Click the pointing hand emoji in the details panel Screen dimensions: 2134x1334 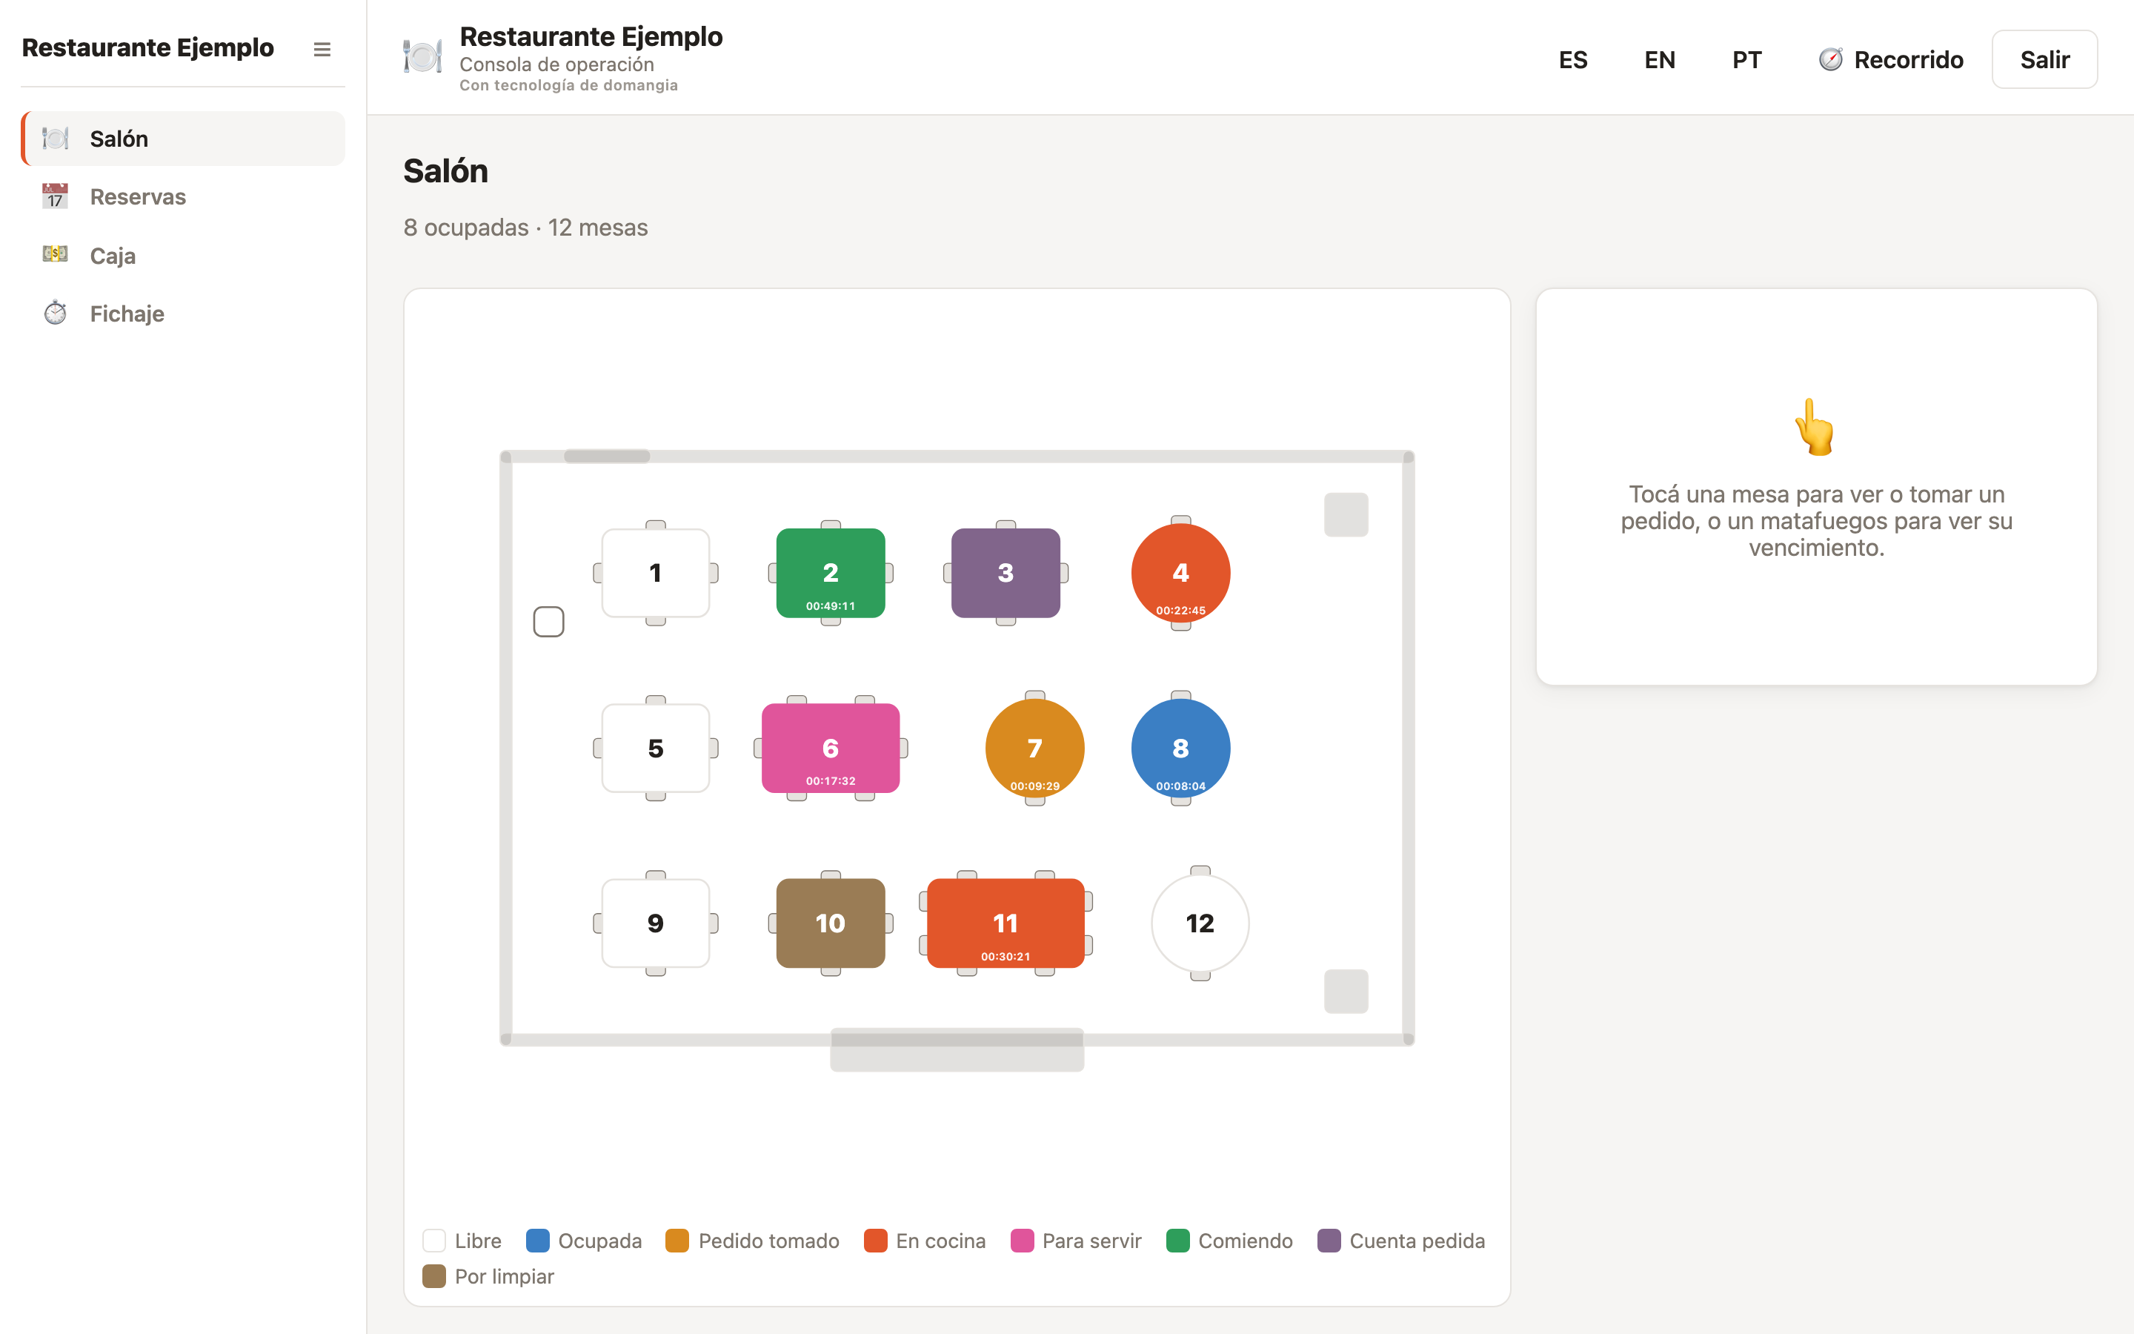(x=1815, y=427)
